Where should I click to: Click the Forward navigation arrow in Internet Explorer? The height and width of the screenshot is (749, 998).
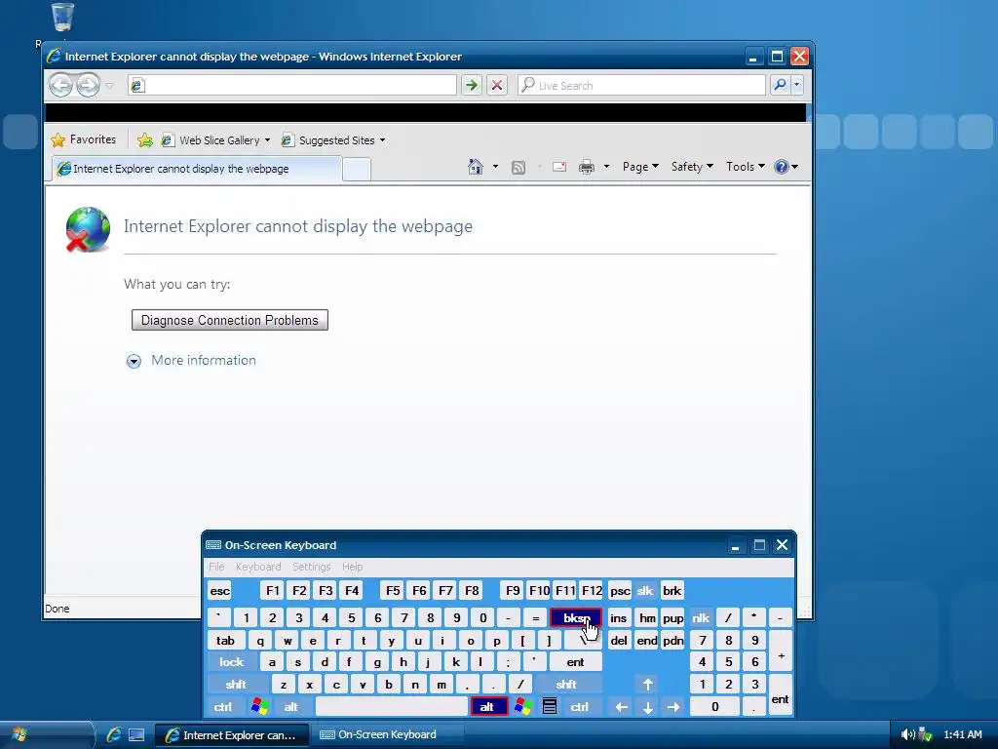point(89,85)
